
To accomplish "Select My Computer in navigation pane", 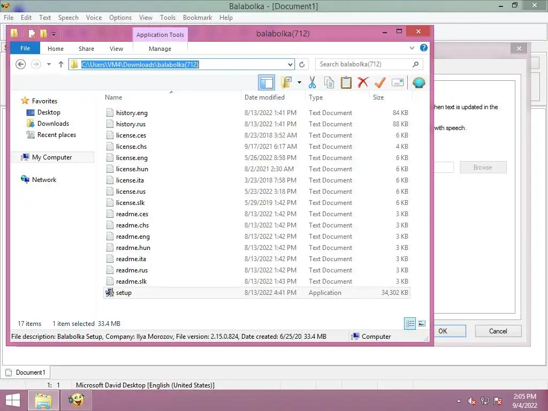I will tap(52, 157).
